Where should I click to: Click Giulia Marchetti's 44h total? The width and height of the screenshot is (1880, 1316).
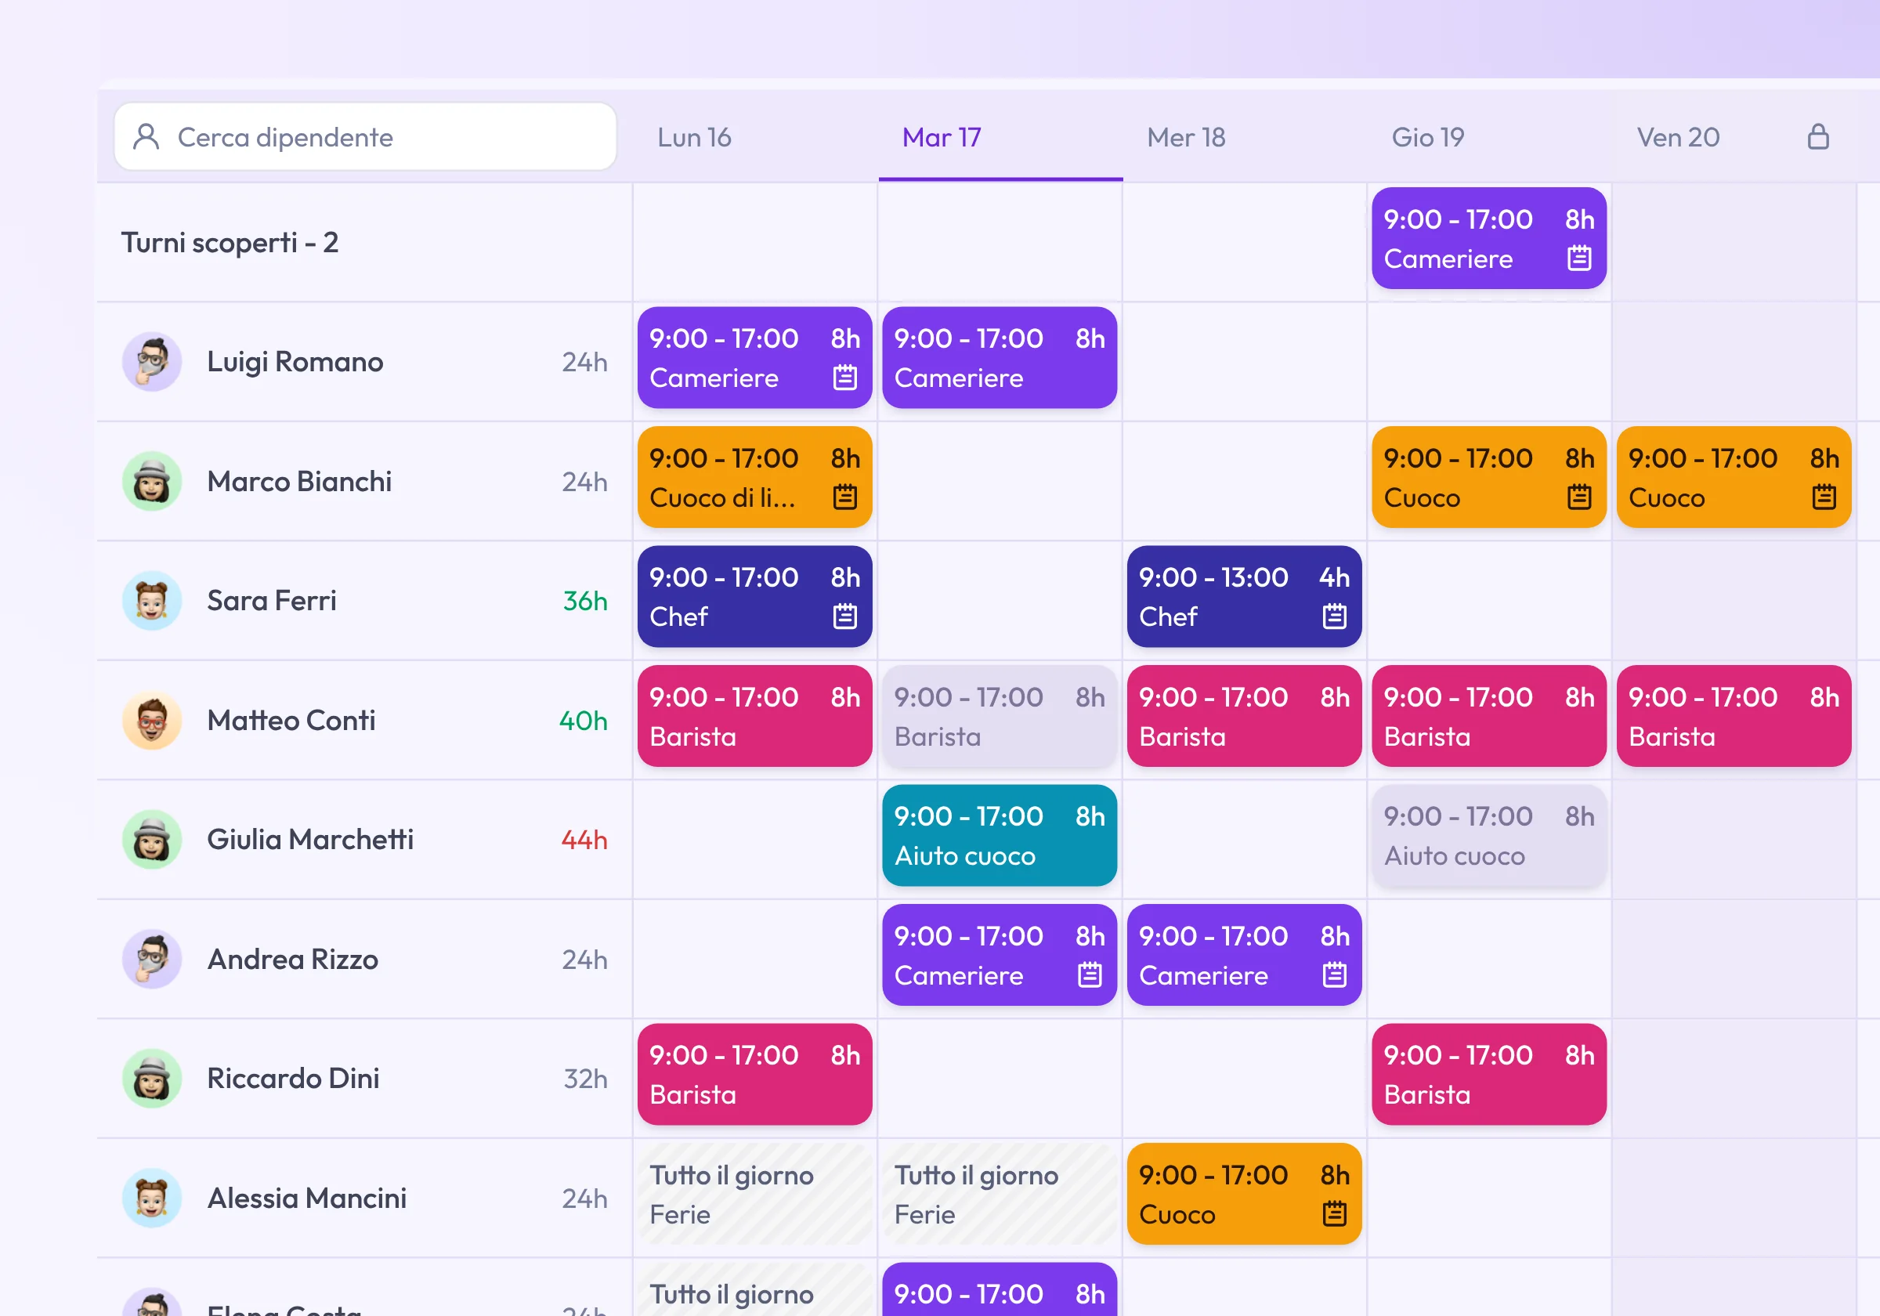tap(584, 840)
